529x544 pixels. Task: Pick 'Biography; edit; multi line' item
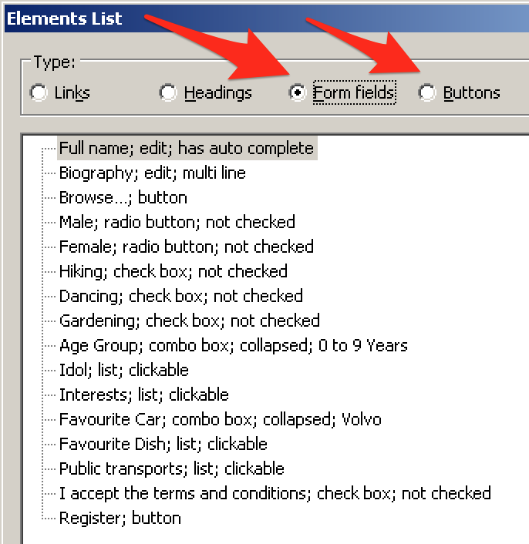point(153,173)
